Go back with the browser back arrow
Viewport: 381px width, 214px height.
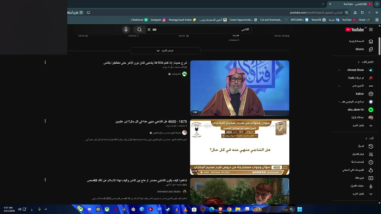coord(377,12)
